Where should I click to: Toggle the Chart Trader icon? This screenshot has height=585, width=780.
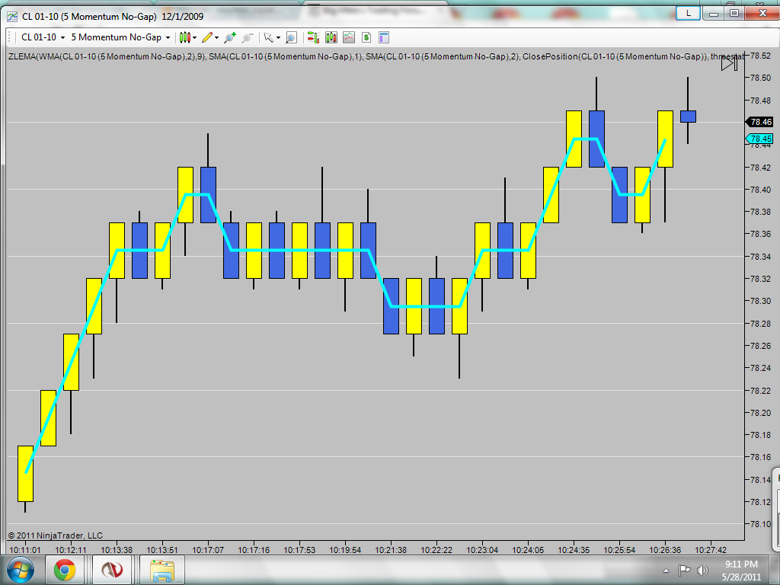pos(313,37)
